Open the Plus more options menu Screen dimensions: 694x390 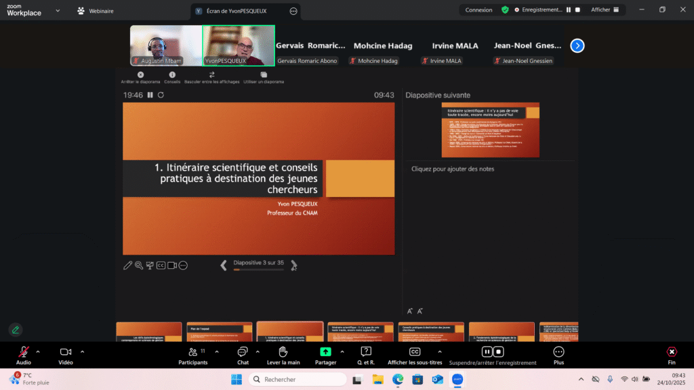(x=558, y=352)
